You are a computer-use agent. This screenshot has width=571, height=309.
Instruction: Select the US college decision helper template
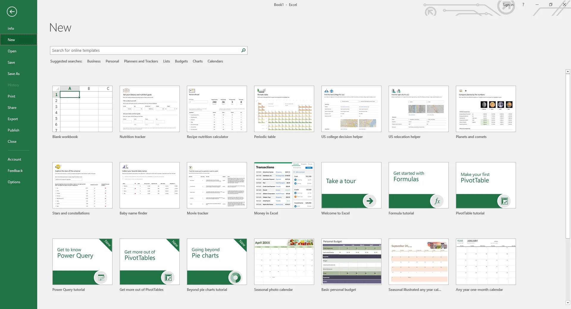351,109
